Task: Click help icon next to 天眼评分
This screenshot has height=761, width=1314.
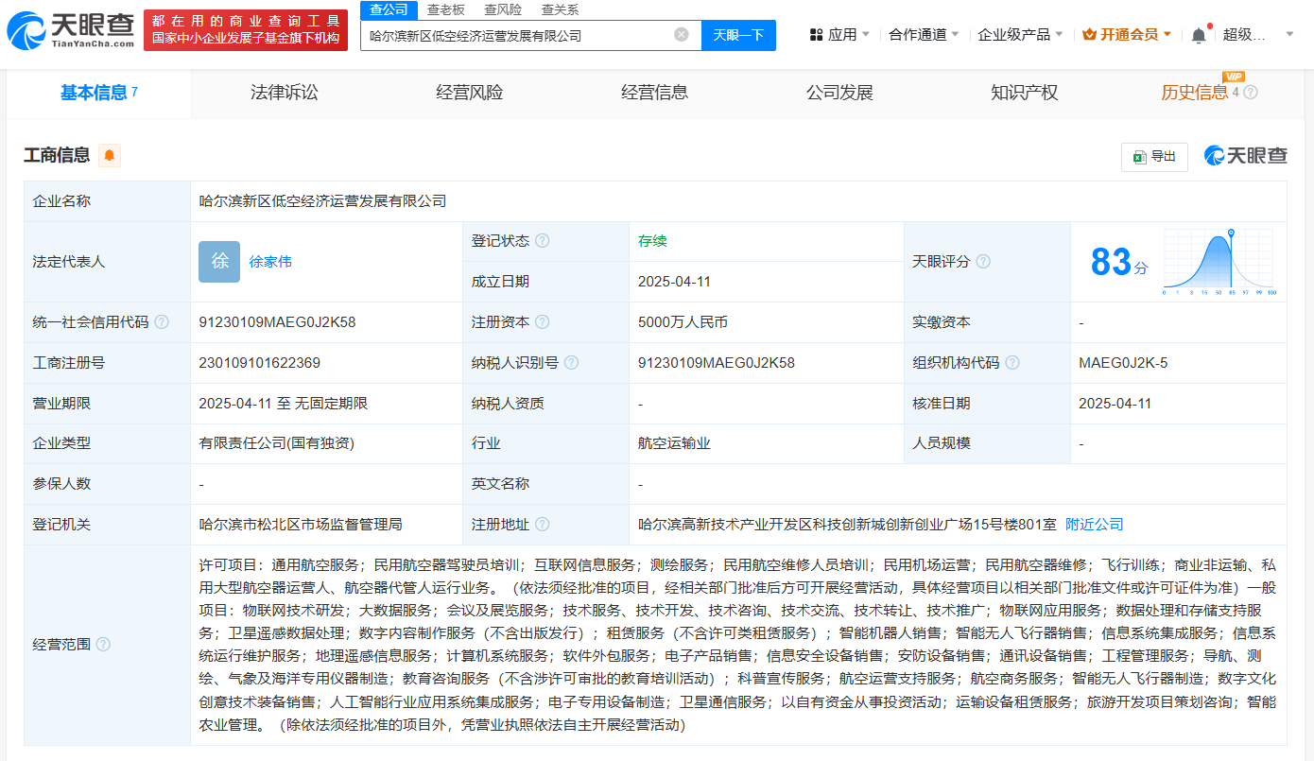Action: pyautogui.click(x=983, y=262)
